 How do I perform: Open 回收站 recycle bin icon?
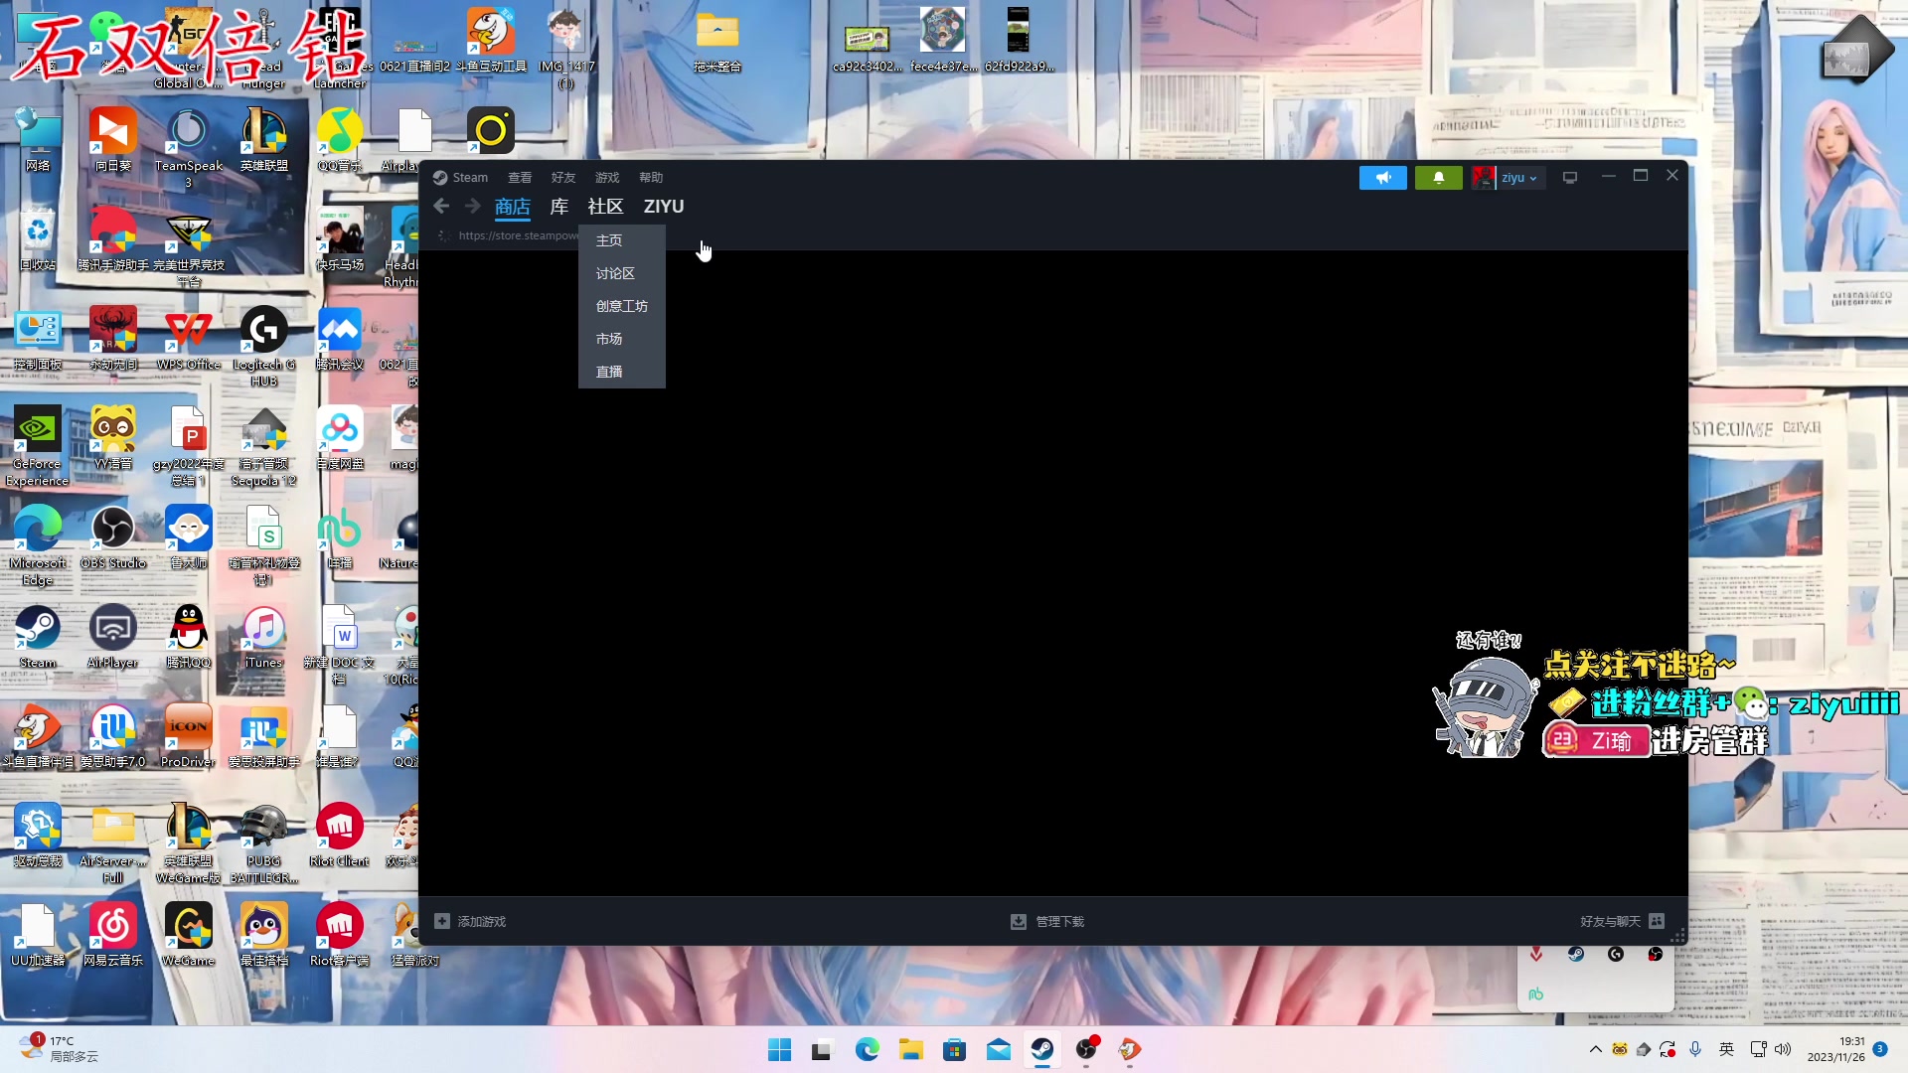[38, 239]
